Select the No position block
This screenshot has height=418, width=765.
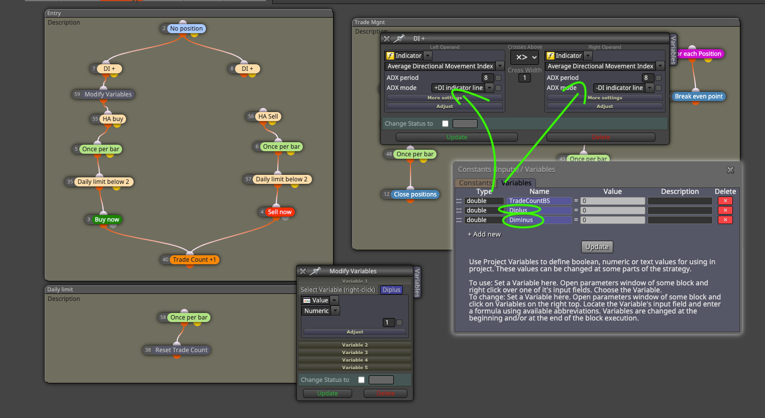(x=186, y=29)
